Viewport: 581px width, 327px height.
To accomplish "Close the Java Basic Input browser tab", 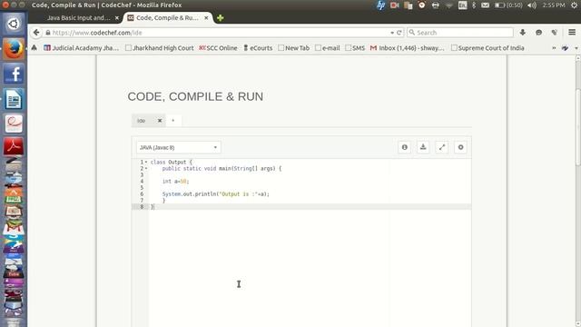I will (117, 18).
